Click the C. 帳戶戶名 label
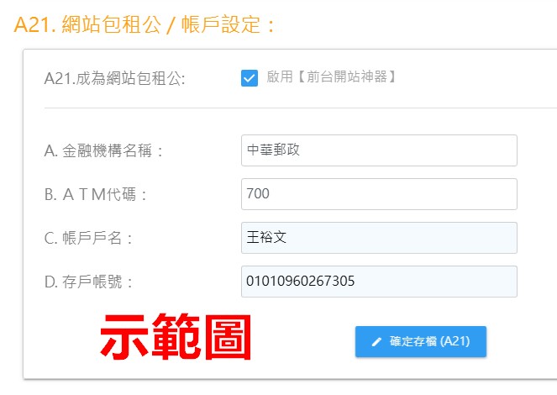 88,239
